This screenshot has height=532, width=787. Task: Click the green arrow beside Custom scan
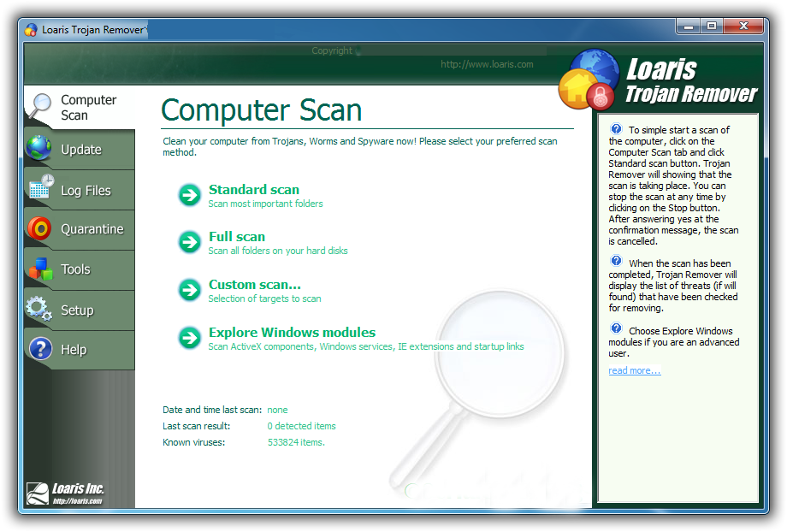pyautogui.click(x=190, y=290)
